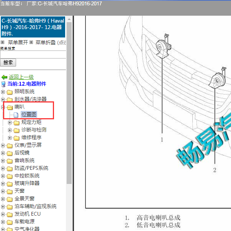231x231 pixels.
Task: Click the open 喇叭 folder icon
Action: coord(10,107)
